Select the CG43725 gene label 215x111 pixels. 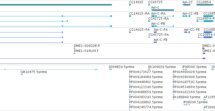click(155, 2)
